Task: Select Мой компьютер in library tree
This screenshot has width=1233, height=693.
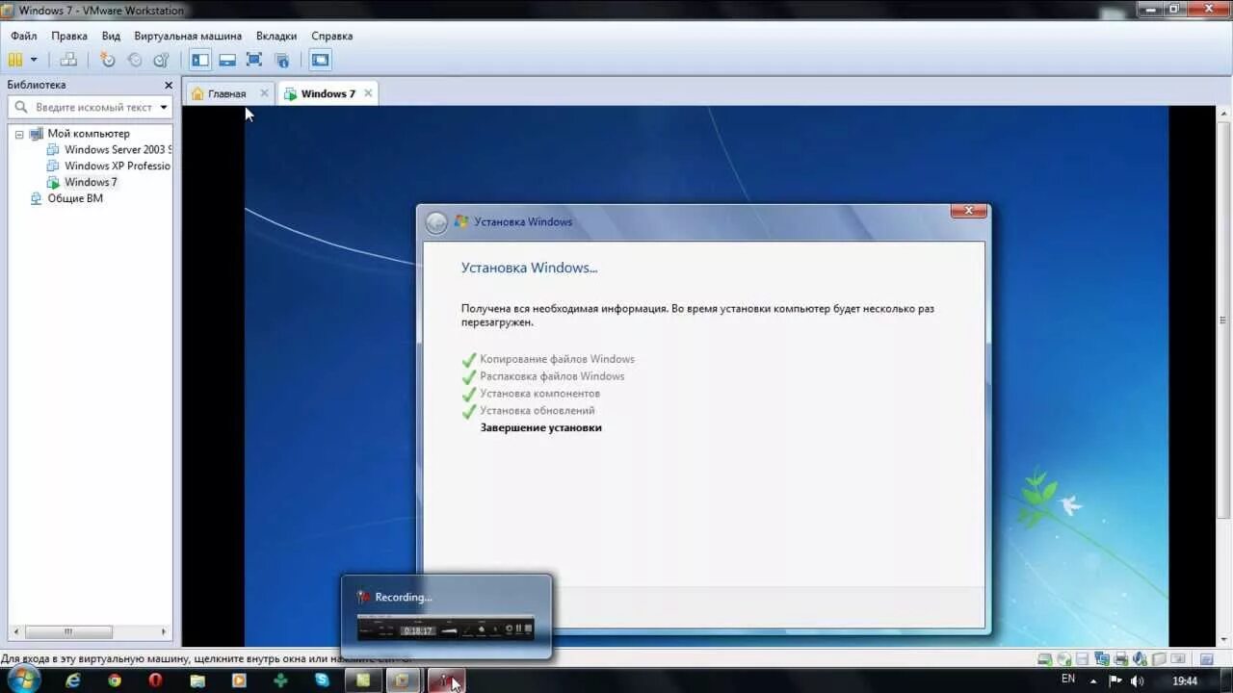Action: (x=89, y=134)
